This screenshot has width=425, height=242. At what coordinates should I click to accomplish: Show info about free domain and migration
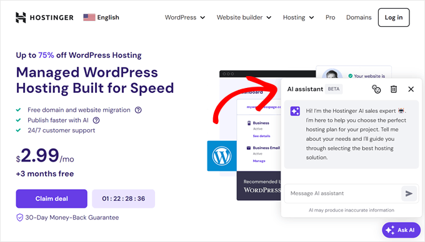(x=138, y=110)
